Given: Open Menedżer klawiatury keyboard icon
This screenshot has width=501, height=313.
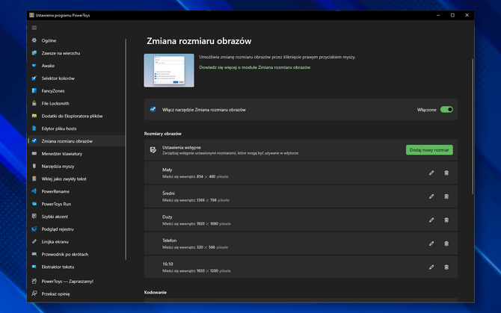Looking at the screenshot, I should pyautogui.click(x=34, y=153).
